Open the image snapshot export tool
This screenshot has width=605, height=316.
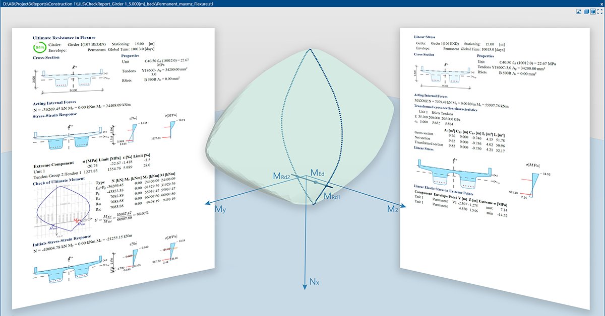pos(579,11)
